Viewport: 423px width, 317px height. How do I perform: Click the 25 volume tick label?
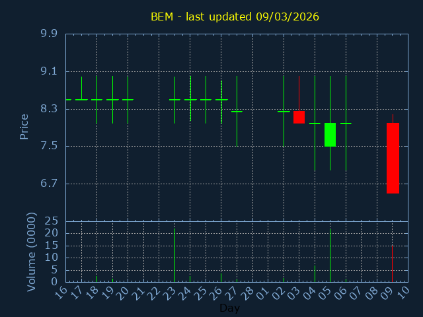[x=51, y=221]
